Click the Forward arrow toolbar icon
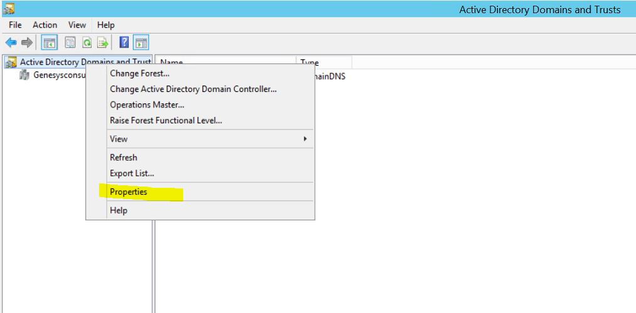The width and height of the screenshot is (636, 313). 26,43
